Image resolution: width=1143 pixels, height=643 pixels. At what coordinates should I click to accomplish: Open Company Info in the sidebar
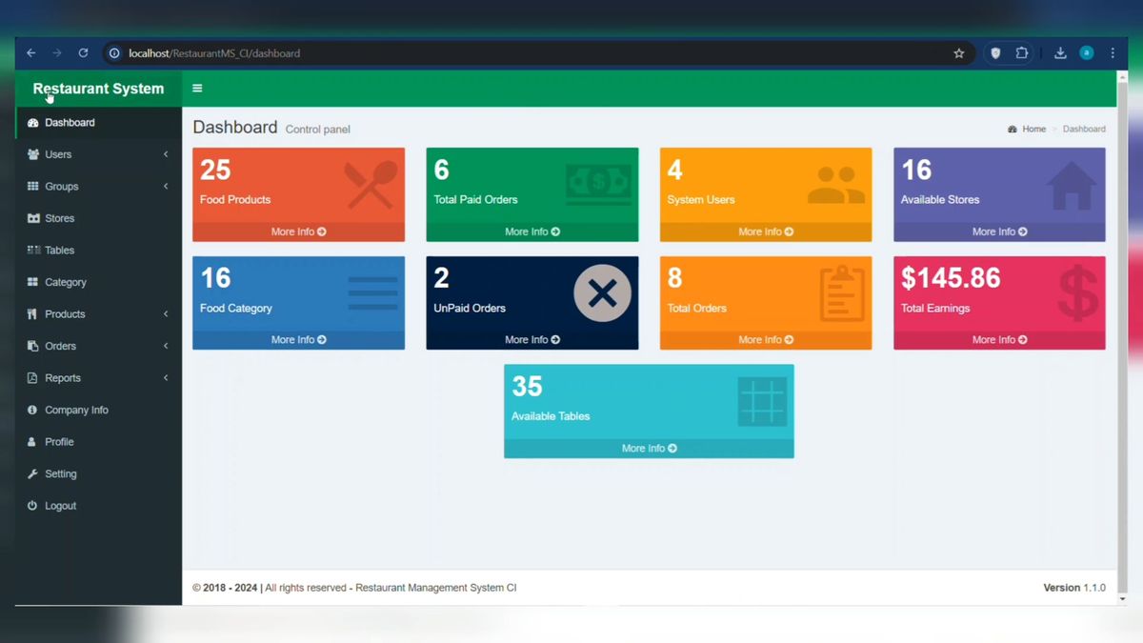pyautogui.click(x=76, y=411)
